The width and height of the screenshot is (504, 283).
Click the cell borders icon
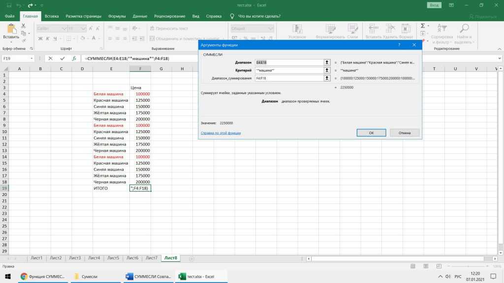click(x=68, y=38)
